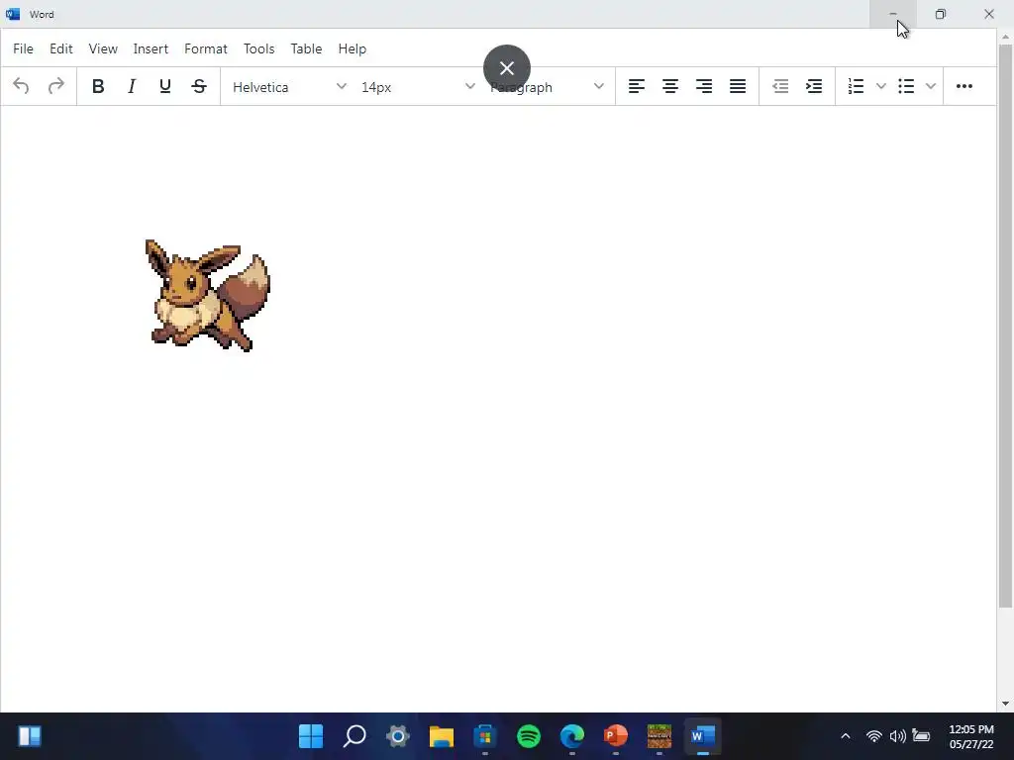Open the Helvetica font family dropdown
The height and width of the screenshot is (760, 1014).
pyautogui.click(x=288, y=87)
